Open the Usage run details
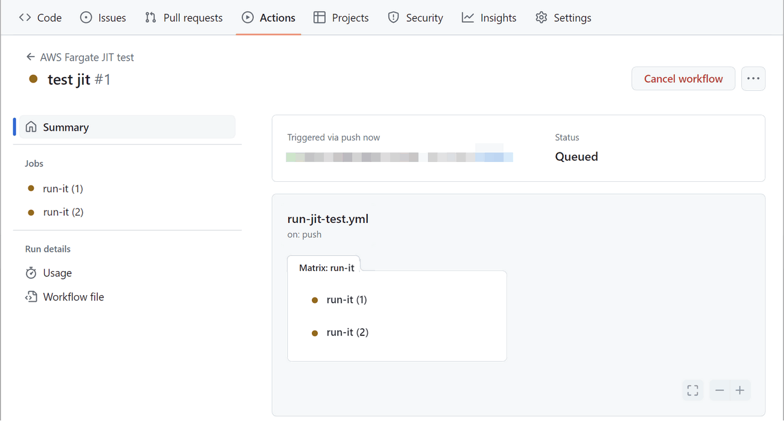Image resolution: width=784 pixels, height=424 pixels. coord(57,273)
